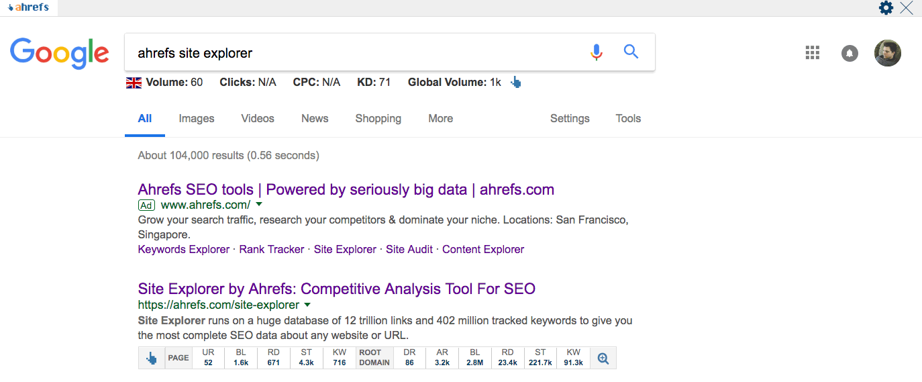This screenshot has width=922, height=382.
Task: Open Rank Tracker sitelink
Action: [x=272, y=249]
